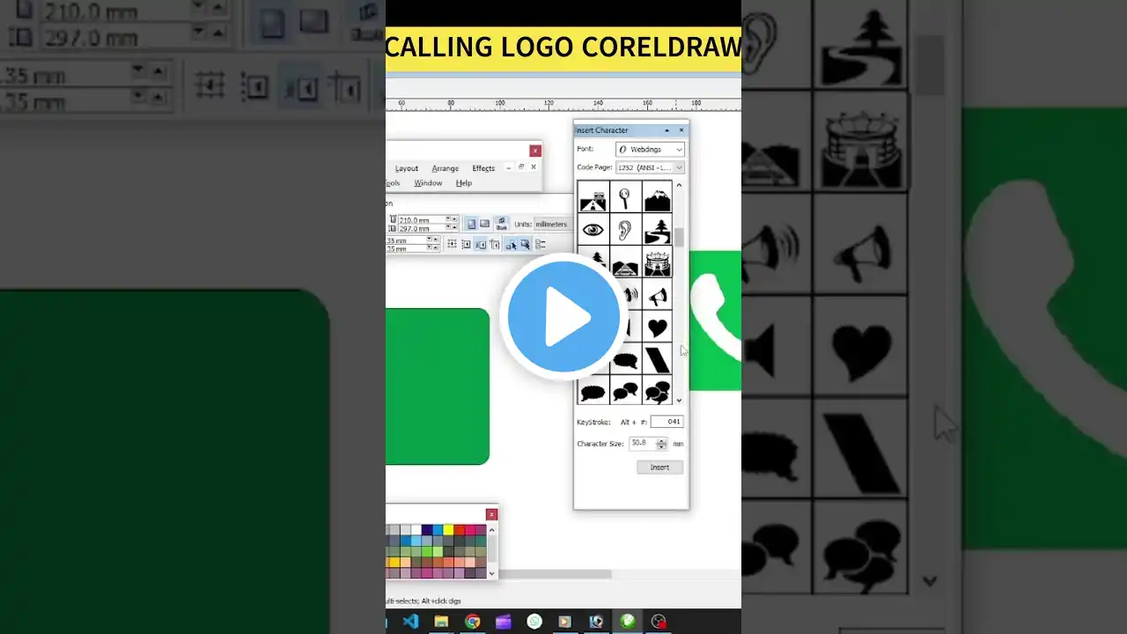Play the video with the blue play button

coord(563,316)
